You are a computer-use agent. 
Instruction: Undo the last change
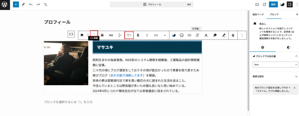(x=31, y=4)
